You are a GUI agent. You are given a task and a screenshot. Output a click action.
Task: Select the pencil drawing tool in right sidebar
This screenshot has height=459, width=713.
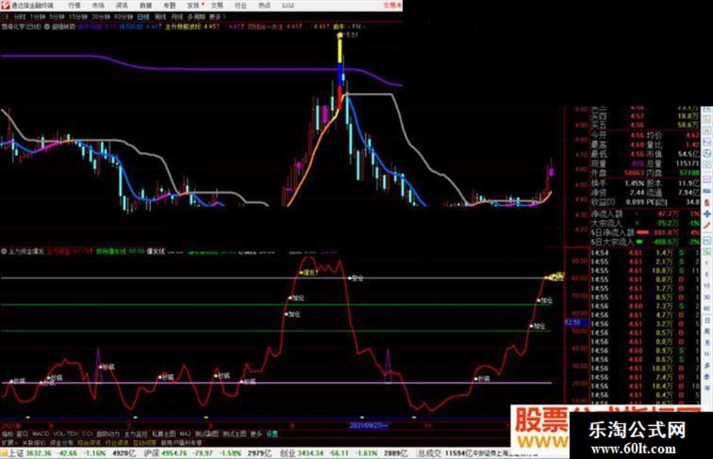tap(707, 225)
